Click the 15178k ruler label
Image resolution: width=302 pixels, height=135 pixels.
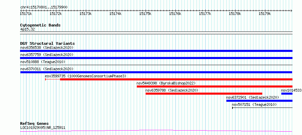(x=235, y=14)
